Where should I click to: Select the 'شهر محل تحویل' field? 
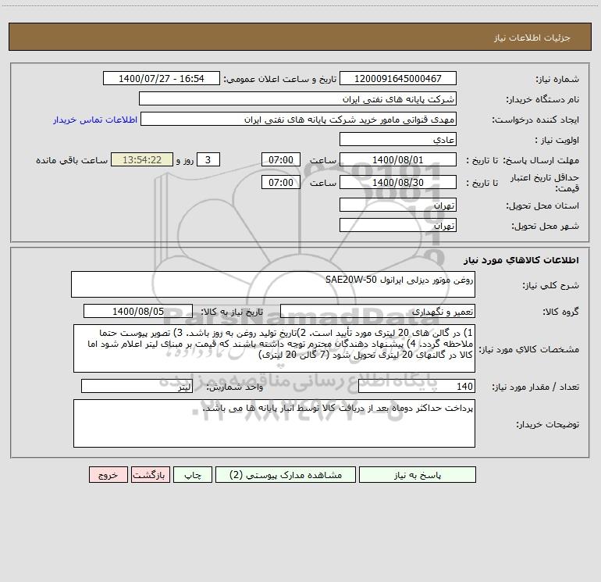tap(397, 225)
